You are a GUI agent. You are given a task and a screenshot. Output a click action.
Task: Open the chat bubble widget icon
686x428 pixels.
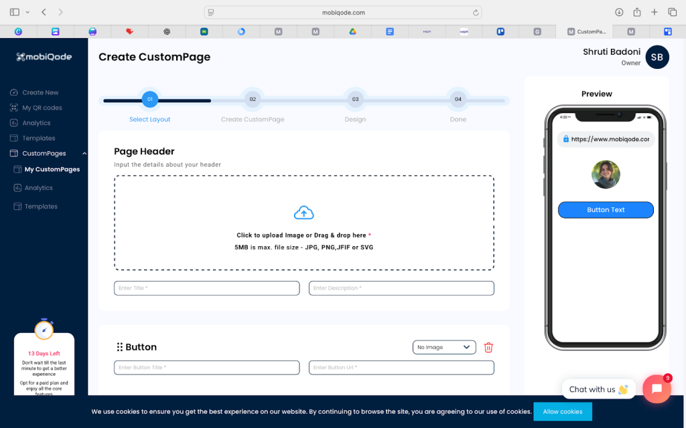pos(657,389)
